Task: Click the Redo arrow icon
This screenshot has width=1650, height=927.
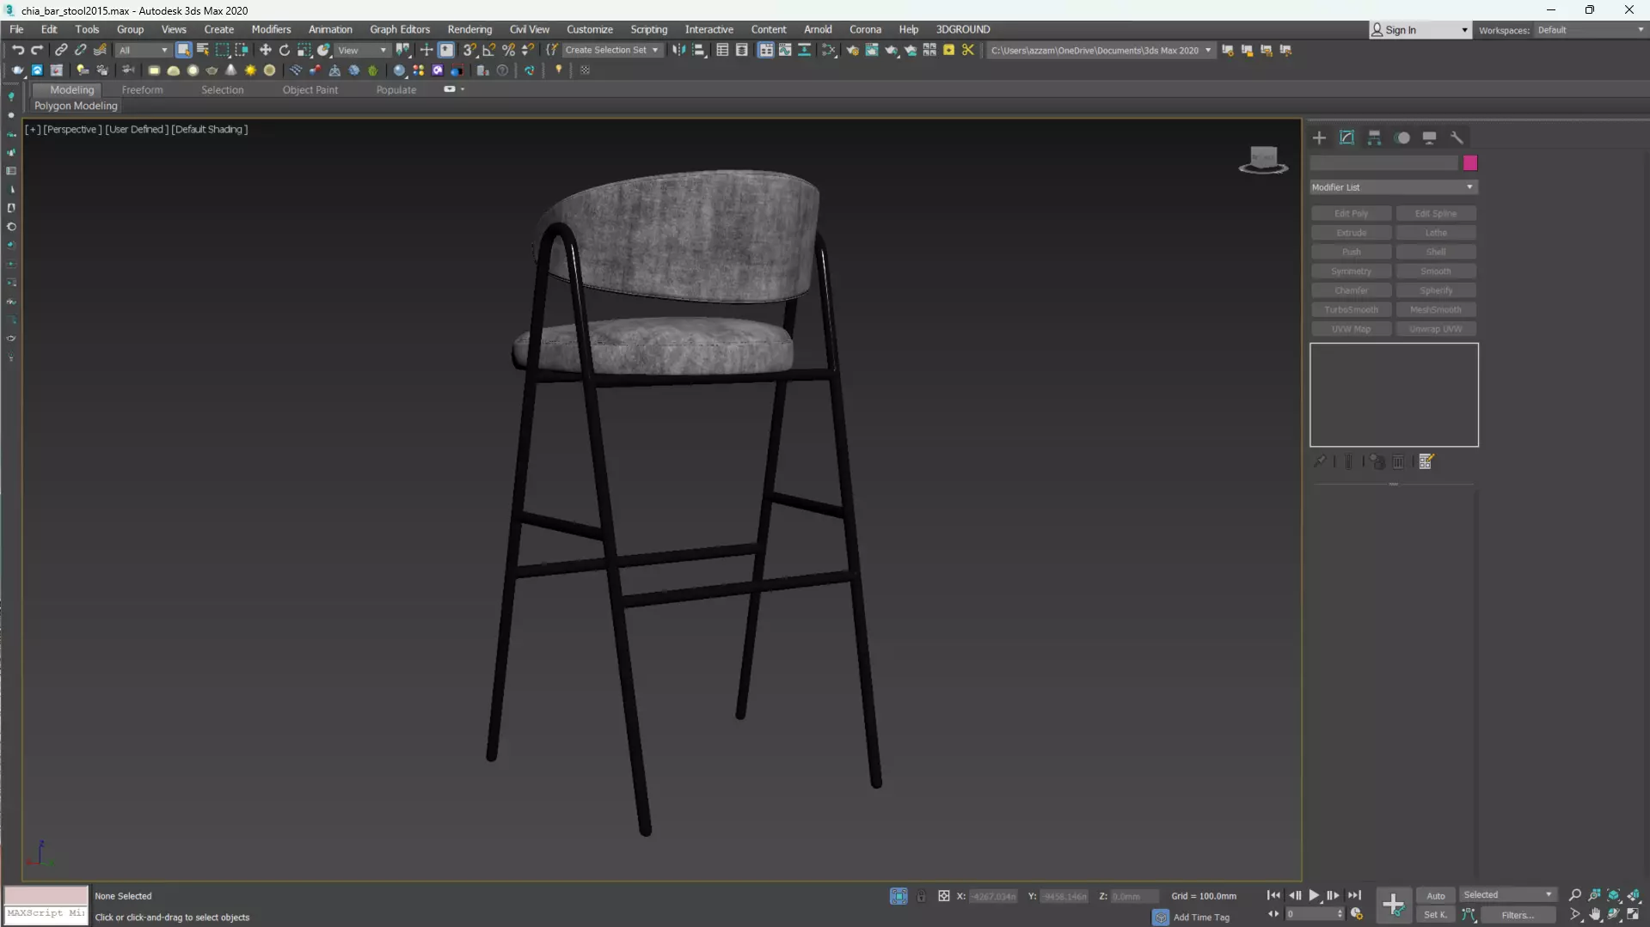Action: click(37, 50)
